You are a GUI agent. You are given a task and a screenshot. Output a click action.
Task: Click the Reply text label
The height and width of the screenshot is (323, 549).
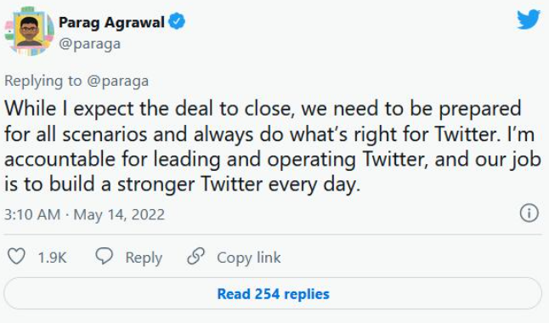(x=144, y=258)
